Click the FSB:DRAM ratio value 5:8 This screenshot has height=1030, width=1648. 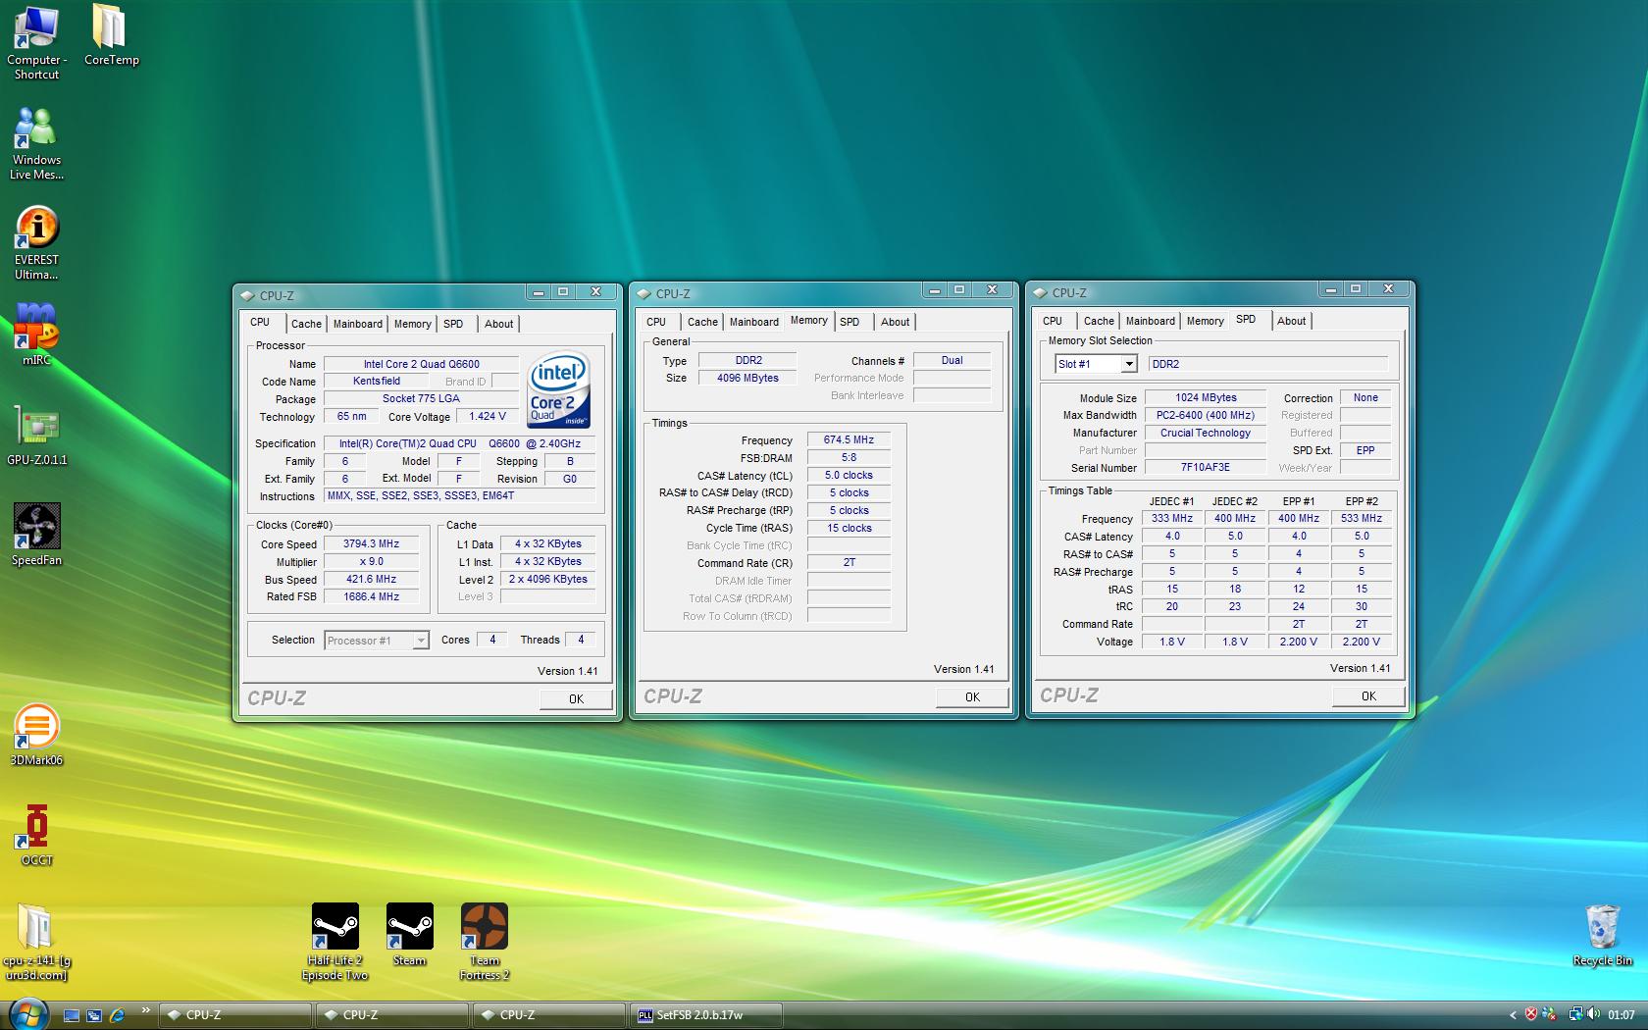[x=849, y=457]
